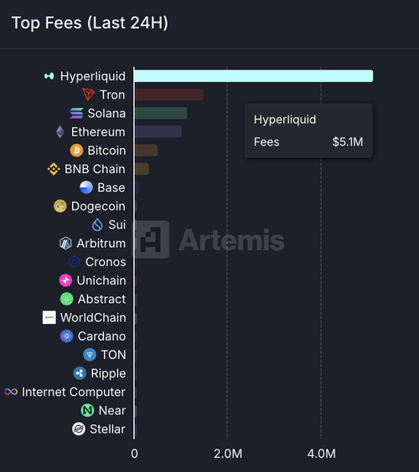The image size is (419, 472).
Task: Click the Dogecoin coin icon
Action: (60, 206)
